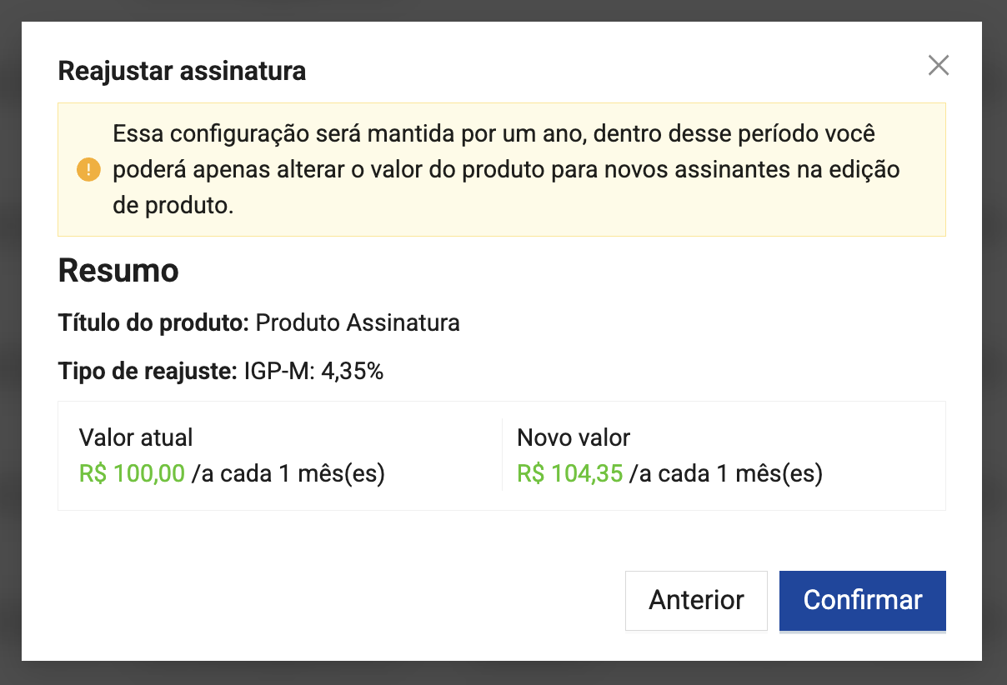
Task: Click the IGP-M: 4,35% adjustment value
Action: 313,372
